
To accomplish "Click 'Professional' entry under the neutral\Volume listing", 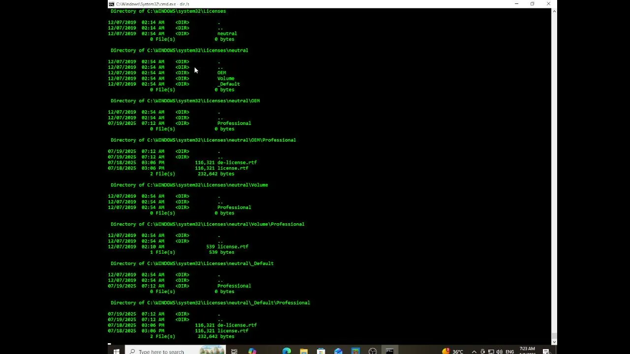I will pyautogui.click(x=234, y=207).
